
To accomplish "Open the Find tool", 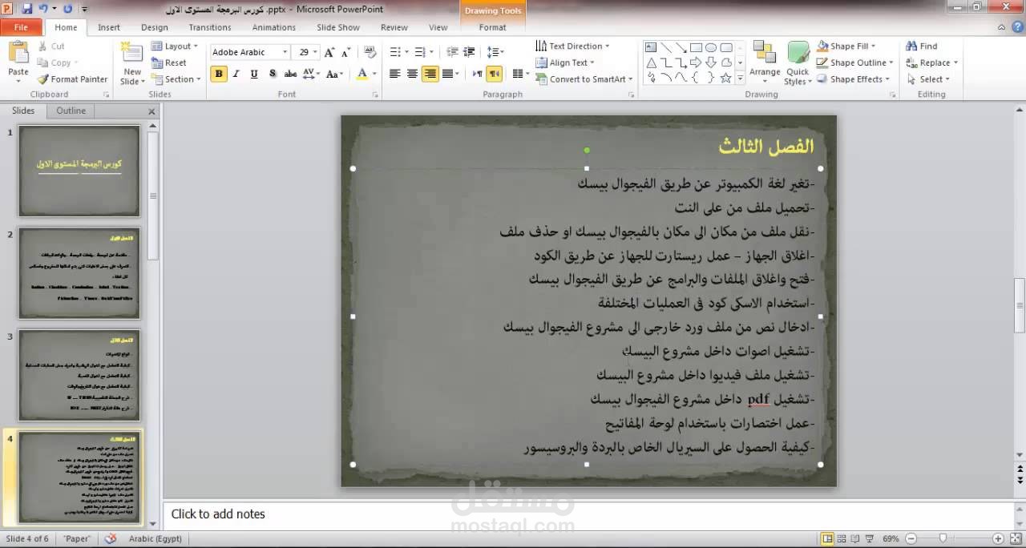I will 923,46.
